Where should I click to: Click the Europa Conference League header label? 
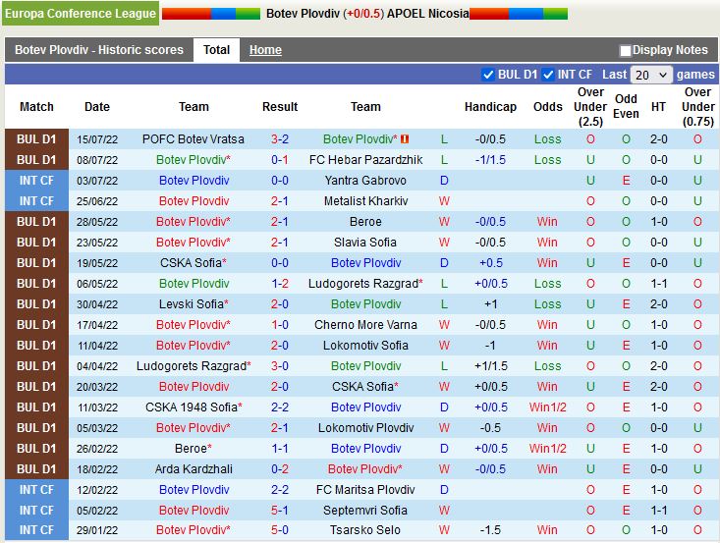tap(81, 14)
